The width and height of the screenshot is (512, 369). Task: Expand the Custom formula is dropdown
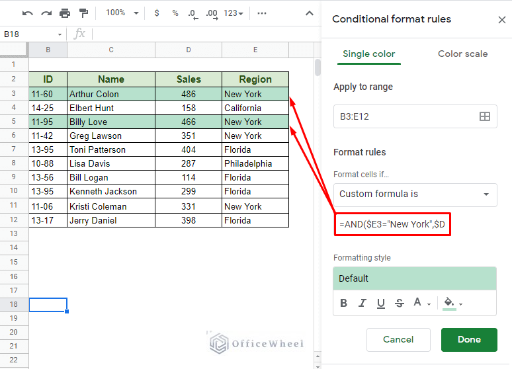point(415,194)
